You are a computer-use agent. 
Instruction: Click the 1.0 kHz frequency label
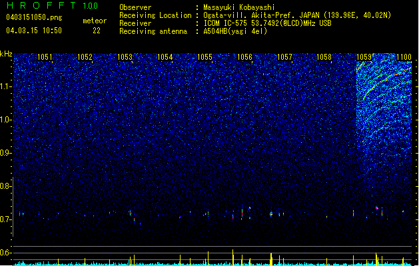(x=5, y=120)
